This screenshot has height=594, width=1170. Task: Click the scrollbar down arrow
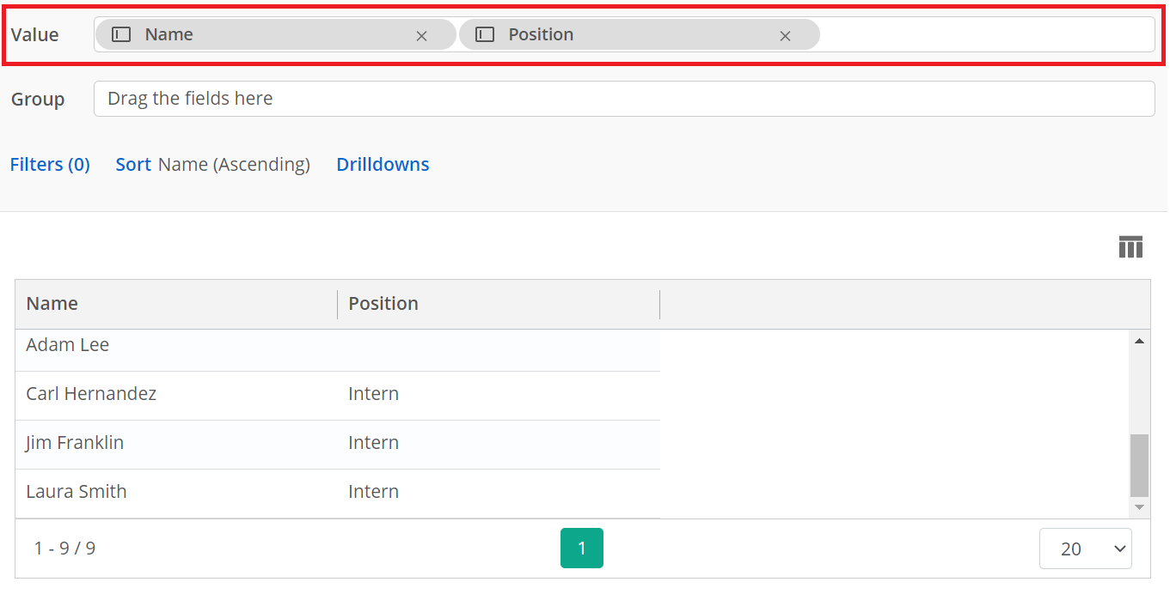pyautogui.click(x=1139, y=507)
